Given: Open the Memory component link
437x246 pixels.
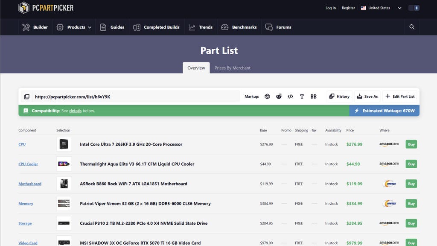Looking at the screenshot, I should pos(26,204).
